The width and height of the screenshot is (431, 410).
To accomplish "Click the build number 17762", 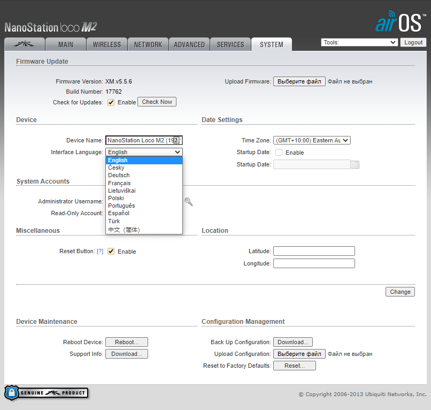I will coord(113,92).
